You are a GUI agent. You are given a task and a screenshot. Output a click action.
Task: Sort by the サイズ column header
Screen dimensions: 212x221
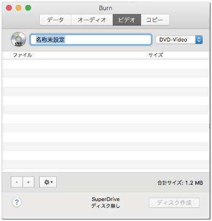[178, 55]
